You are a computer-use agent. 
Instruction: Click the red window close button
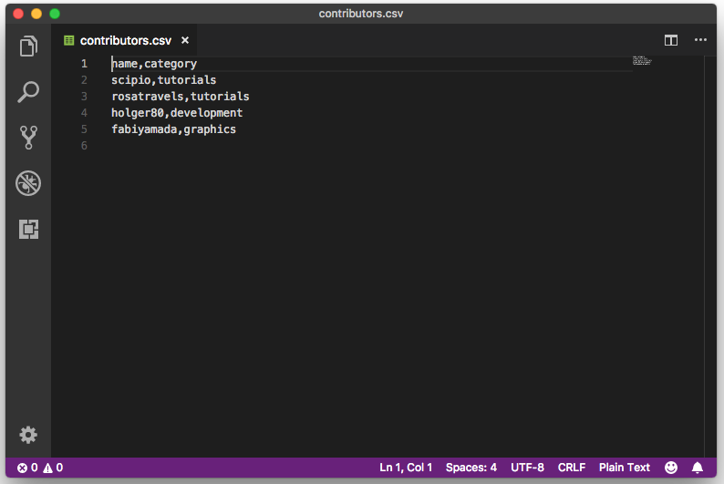[18, 14]
